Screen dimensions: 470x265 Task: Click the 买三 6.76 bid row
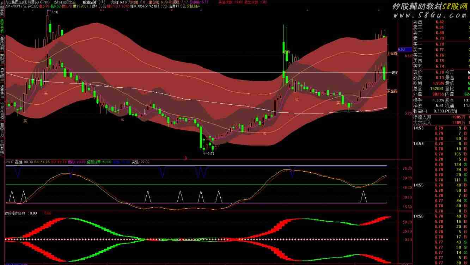[441, 55]
